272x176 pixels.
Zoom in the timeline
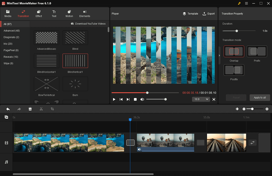click(267, 109)
